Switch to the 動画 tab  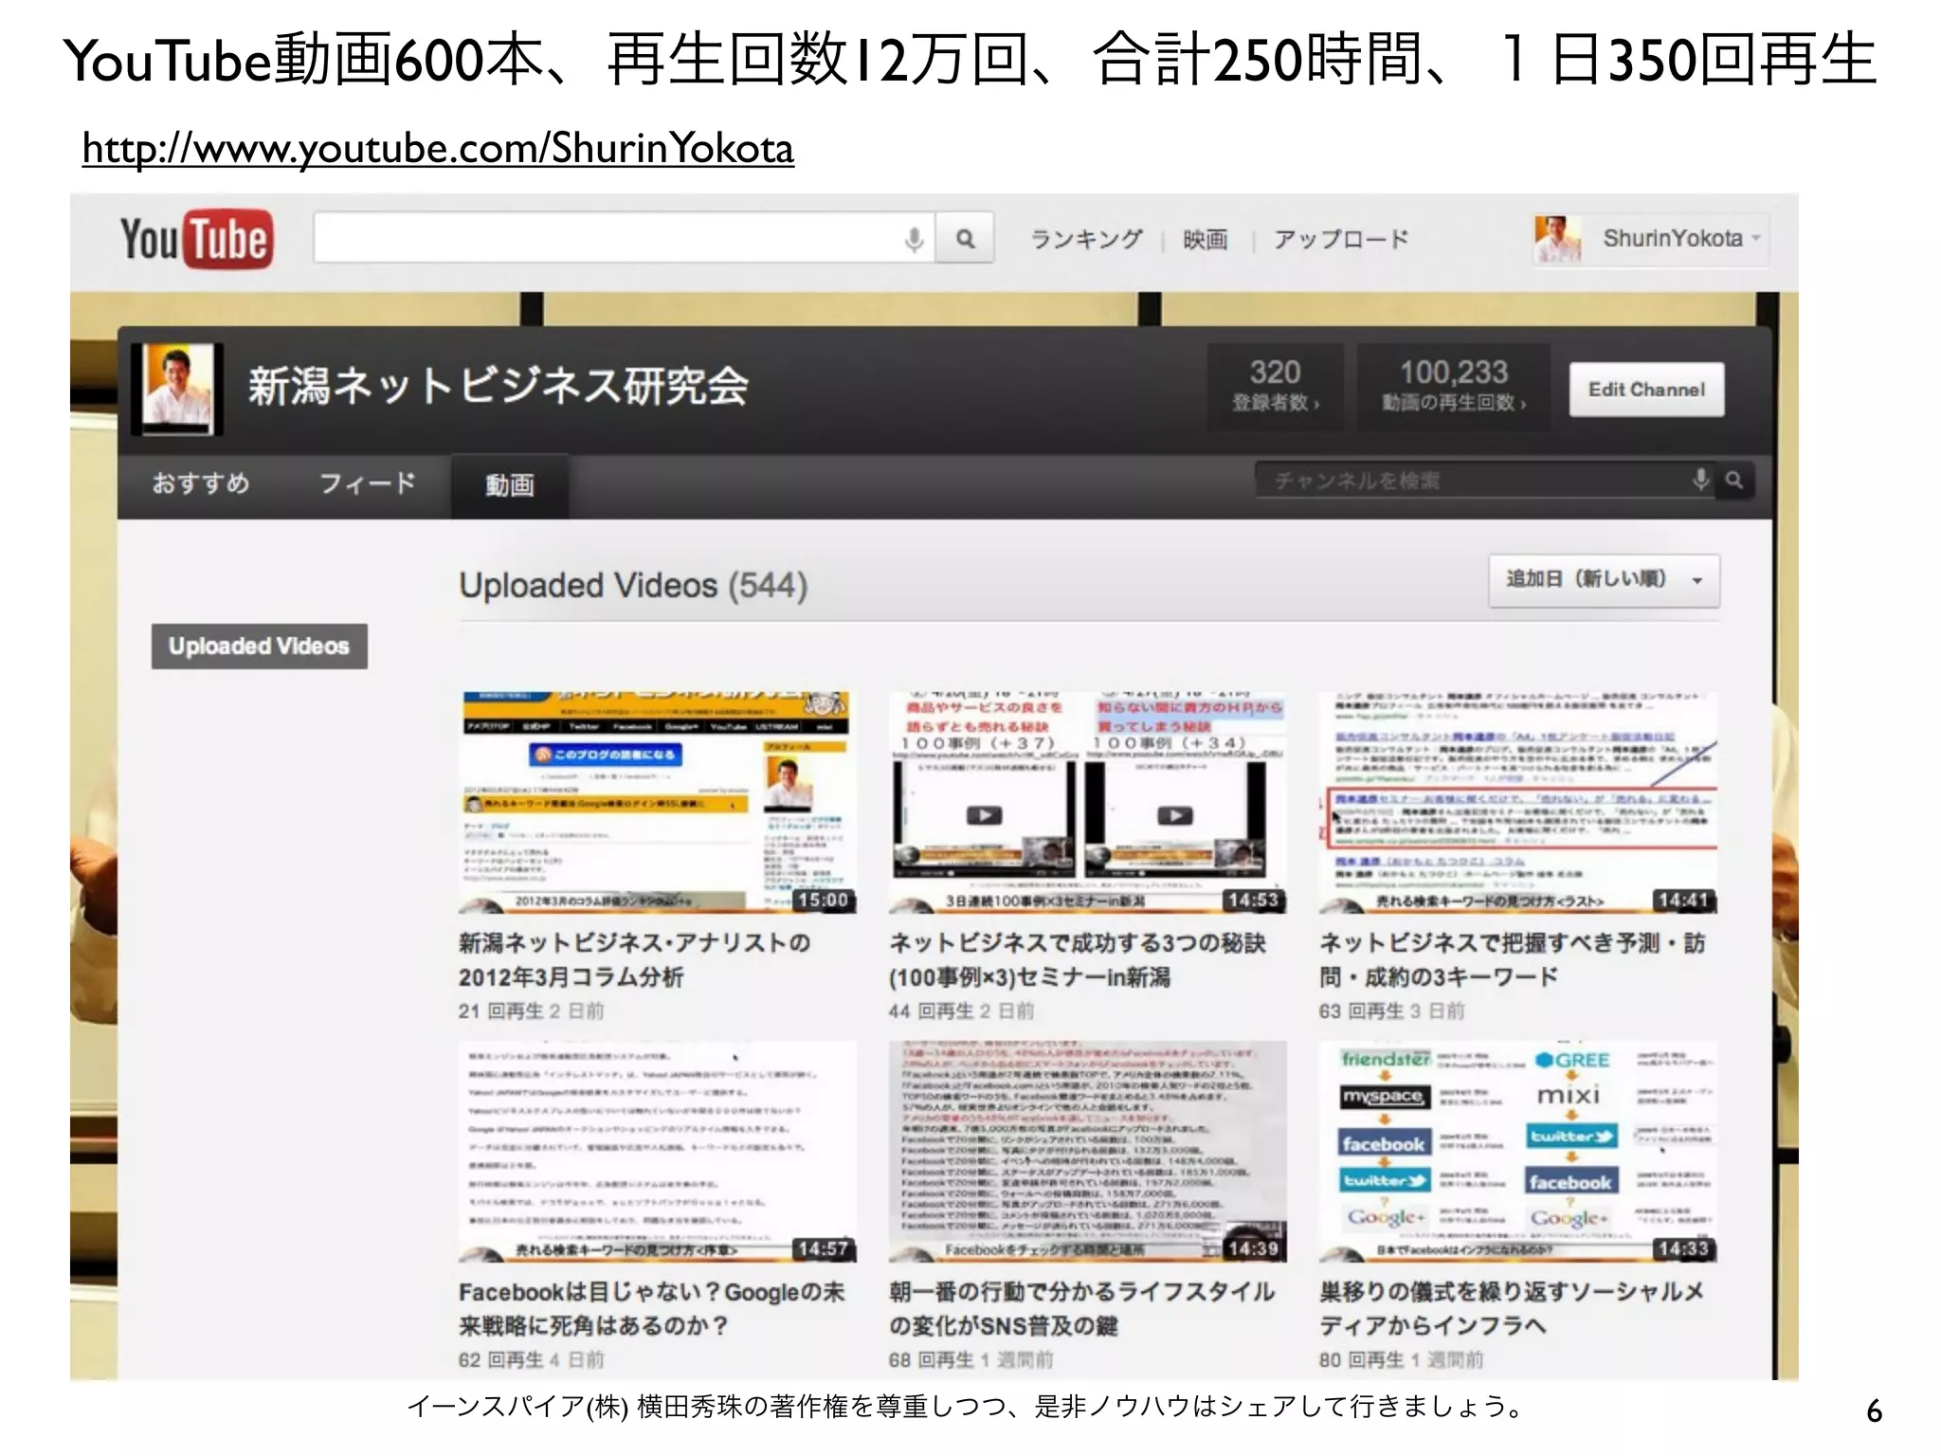[x=510, y=485]
